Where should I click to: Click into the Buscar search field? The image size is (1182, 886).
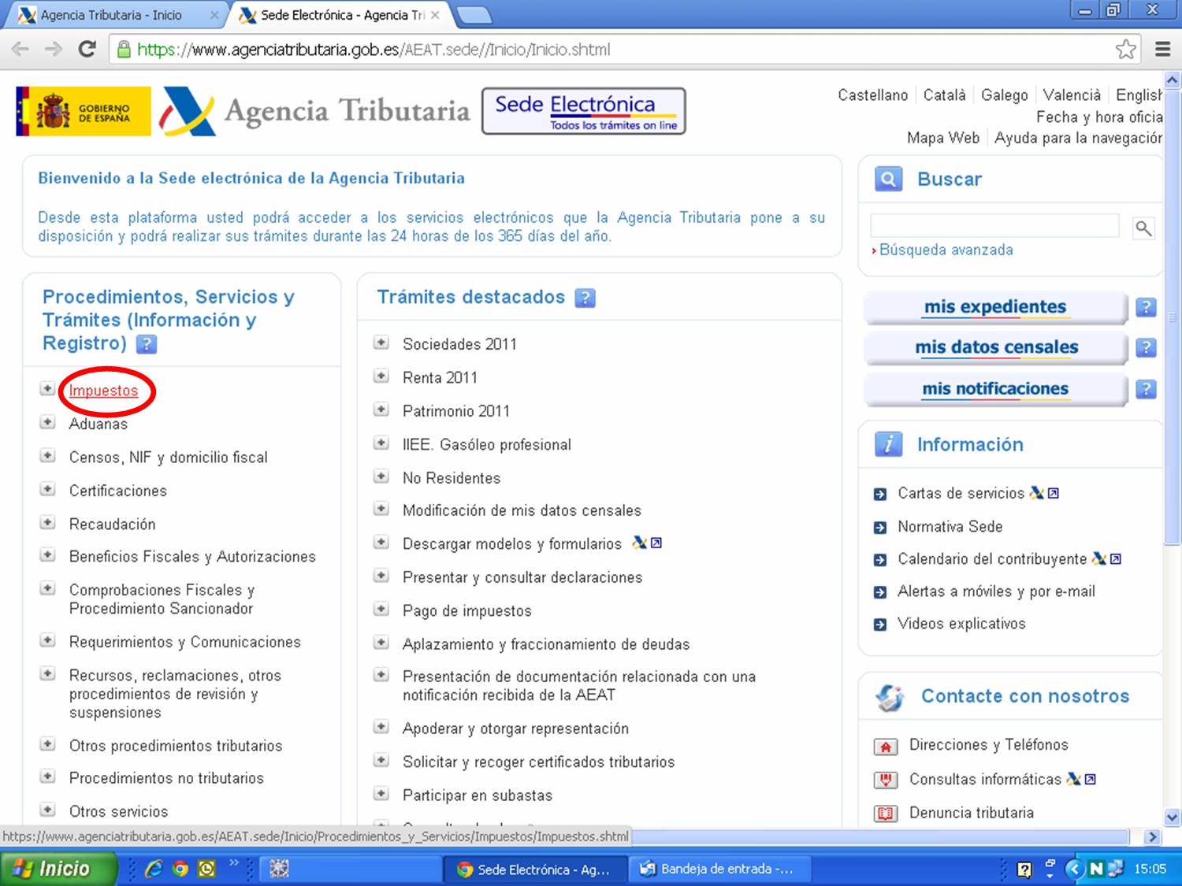(994, 226)
